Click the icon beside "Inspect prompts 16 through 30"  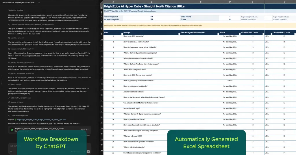pyautogui.click(x=9, y=49)
